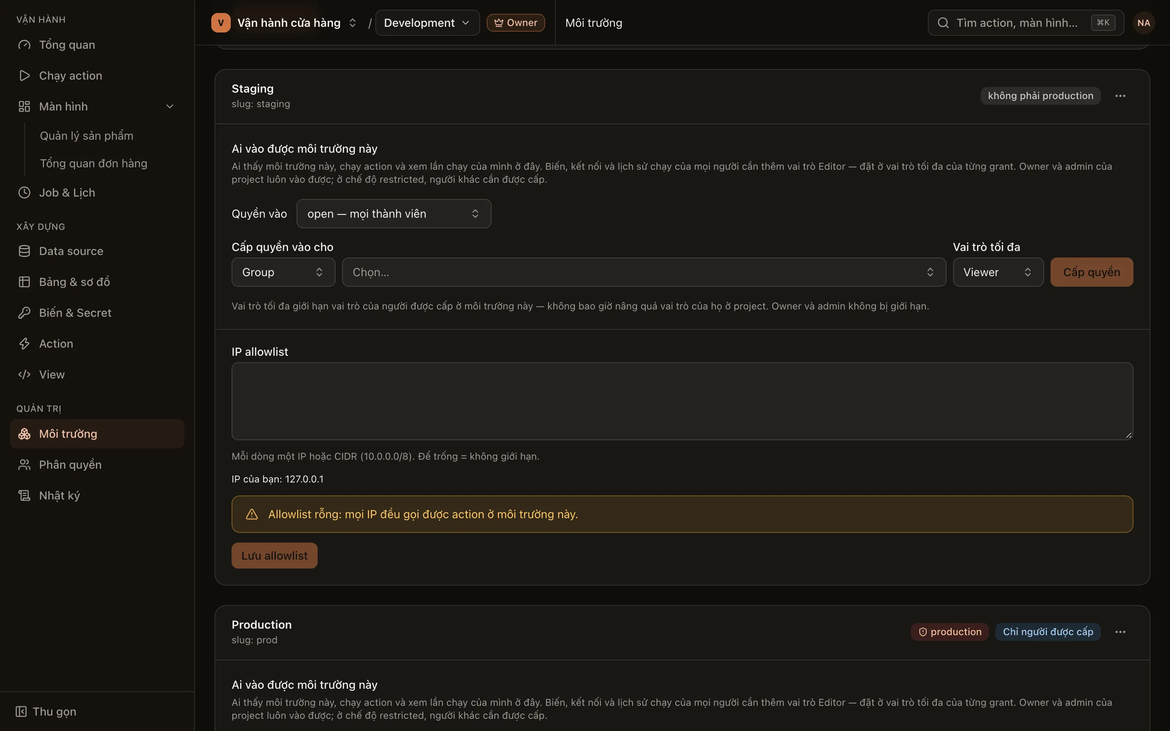Viewport: 1170px width, 731px height.
Task: Click the empty allowlist warning banner
Action: (x=682, y=514)
